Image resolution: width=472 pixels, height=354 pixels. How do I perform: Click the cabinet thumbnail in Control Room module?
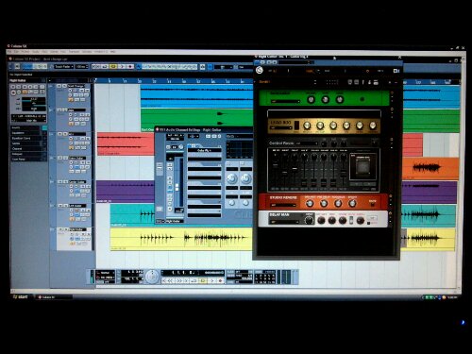(x=362, y=167)
